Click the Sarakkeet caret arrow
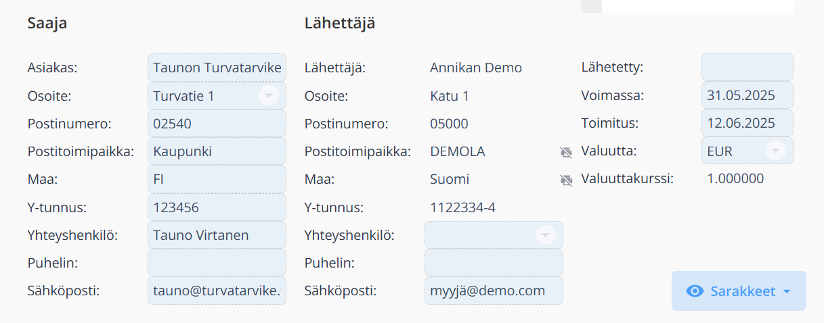The height and width of the screenshot is (323, 824). 786,292
